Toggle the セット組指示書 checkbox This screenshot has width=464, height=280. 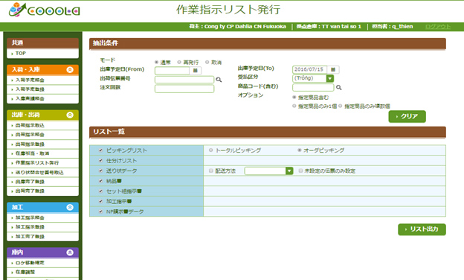click(100, 191)
